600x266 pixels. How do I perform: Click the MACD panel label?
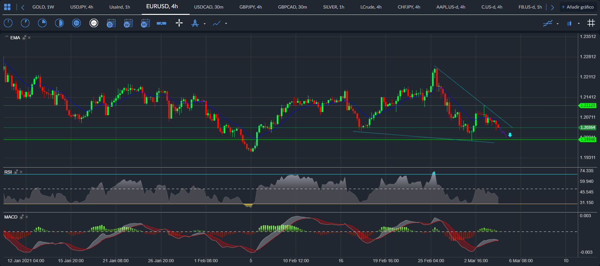click(11, 217)
